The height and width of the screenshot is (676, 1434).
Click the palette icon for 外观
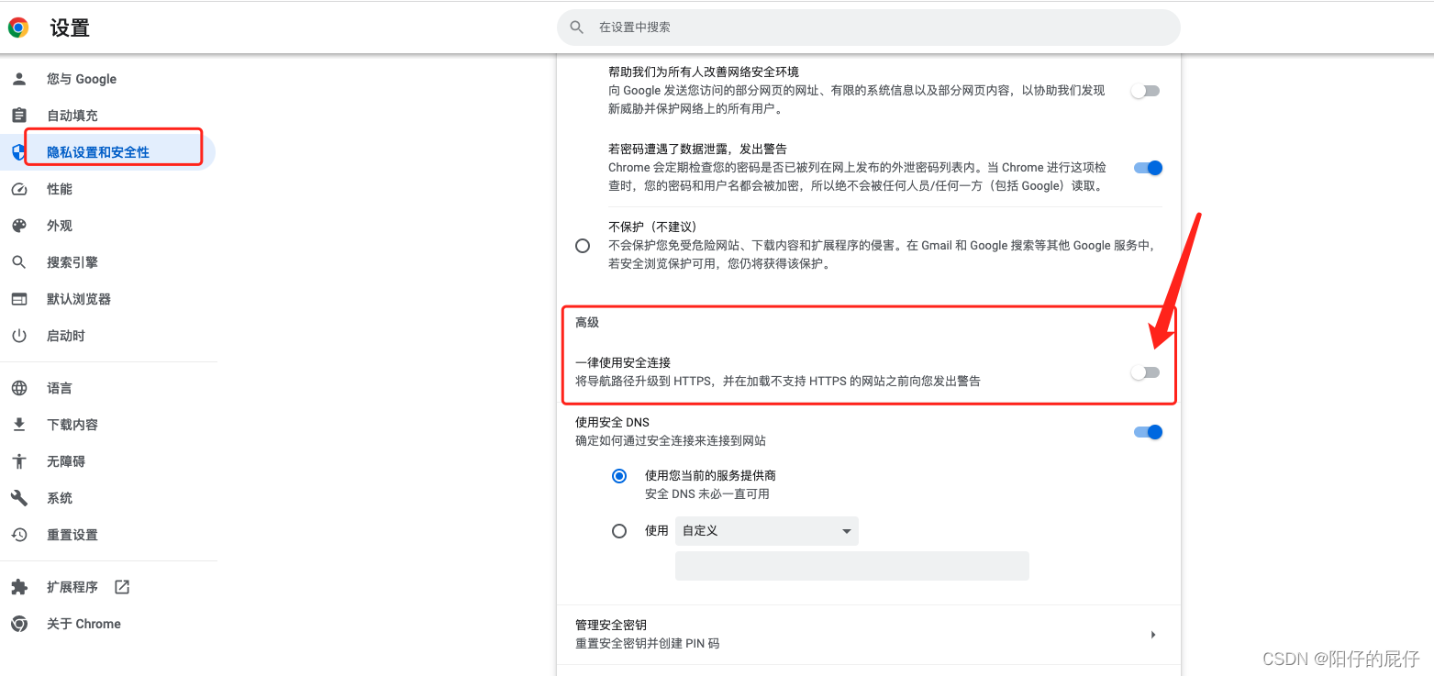pyautogui.click(x=19, y=226)
